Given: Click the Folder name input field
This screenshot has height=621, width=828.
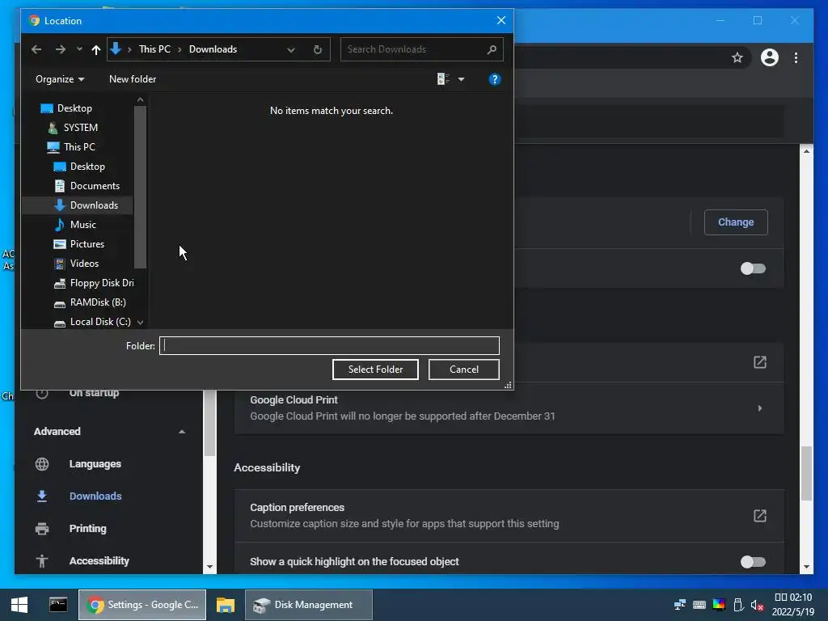Looking at the screenshot, I should point(329,346).
